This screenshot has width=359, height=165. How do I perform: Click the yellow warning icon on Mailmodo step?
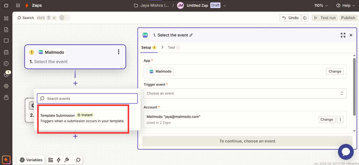pos(32,52)
